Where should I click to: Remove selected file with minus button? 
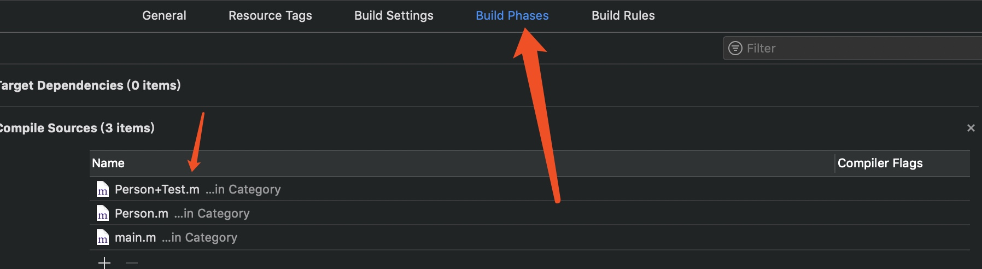[132, 262]
